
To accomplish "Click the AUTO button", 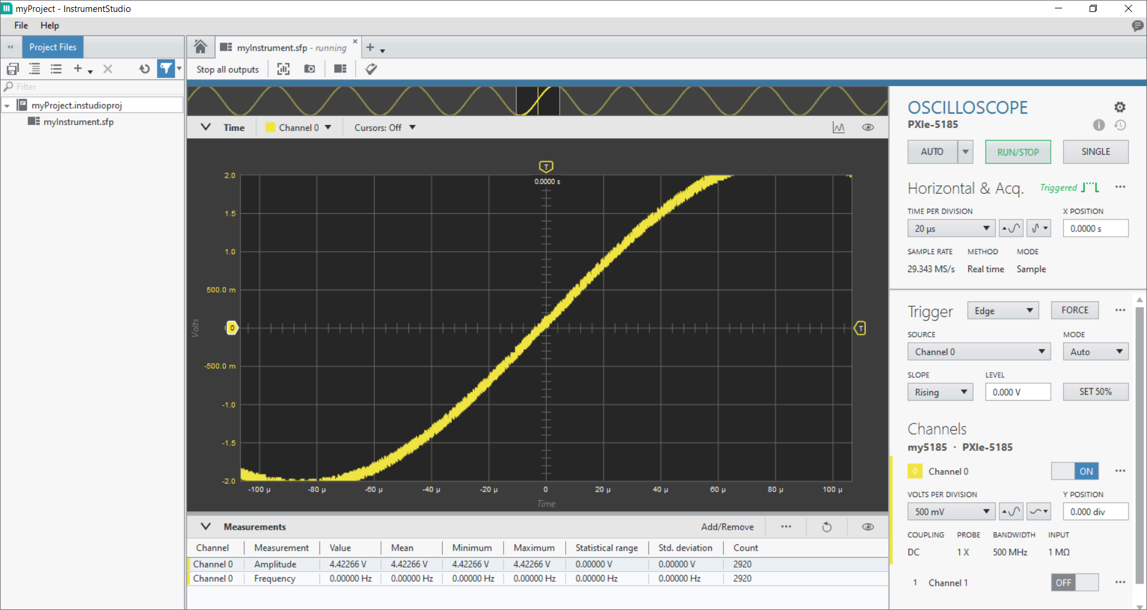I will coord(932,152).
